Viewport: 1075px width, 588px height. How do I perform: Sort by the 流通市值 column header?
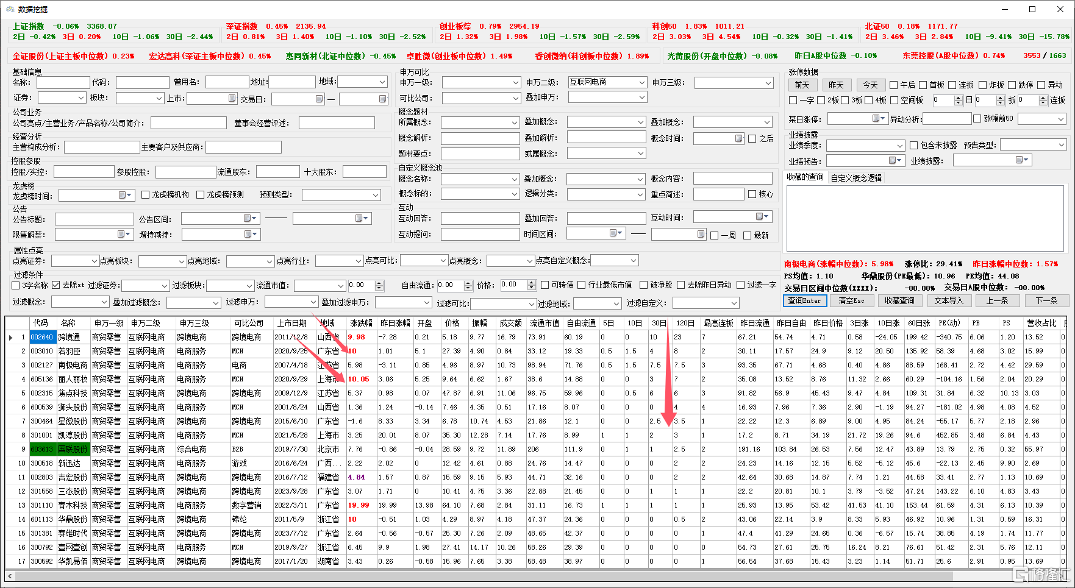pos(545,323)
